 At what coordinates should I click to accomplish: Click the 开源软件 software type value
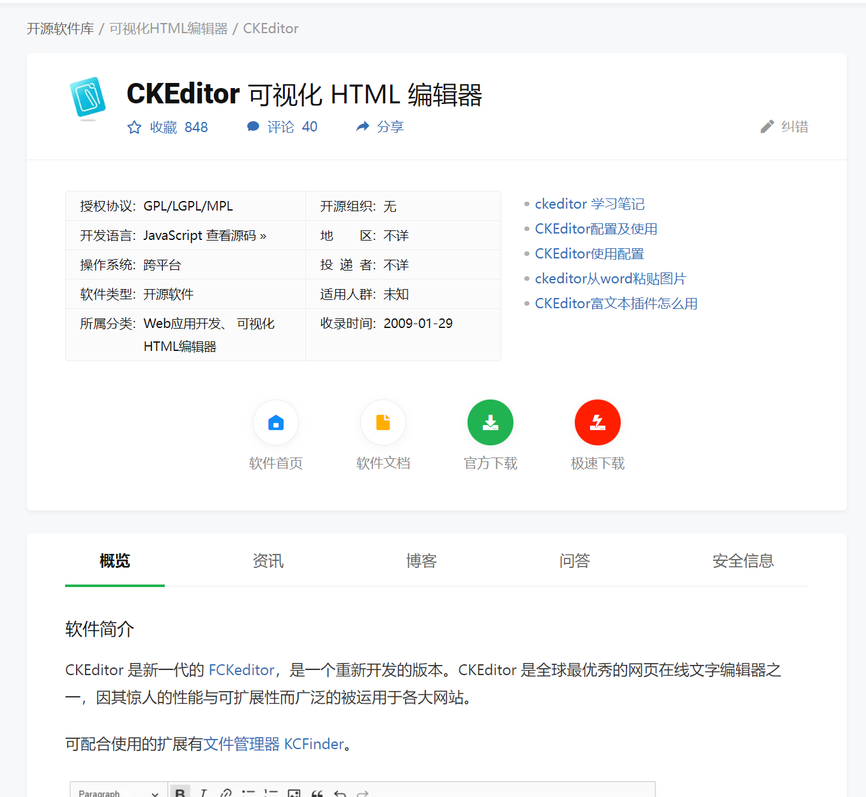(x=169, y=294)
